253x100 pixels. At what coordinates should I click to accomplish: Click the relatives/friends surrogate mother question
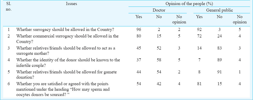click(x=66, y=51)
